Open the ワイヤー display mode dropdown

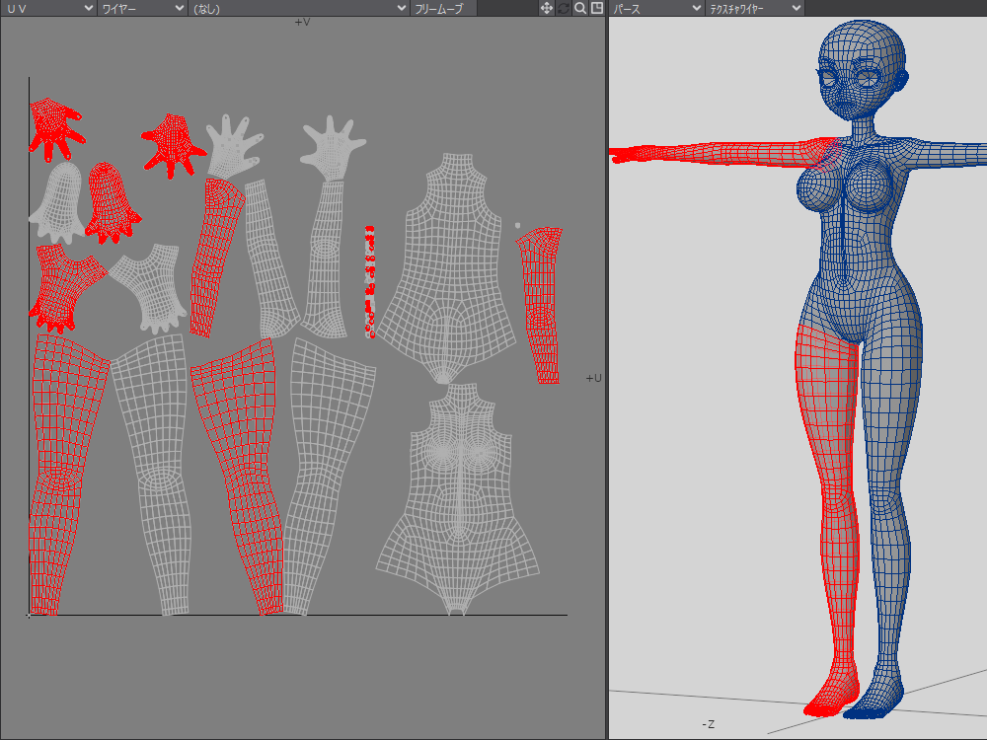pos(142,8)
